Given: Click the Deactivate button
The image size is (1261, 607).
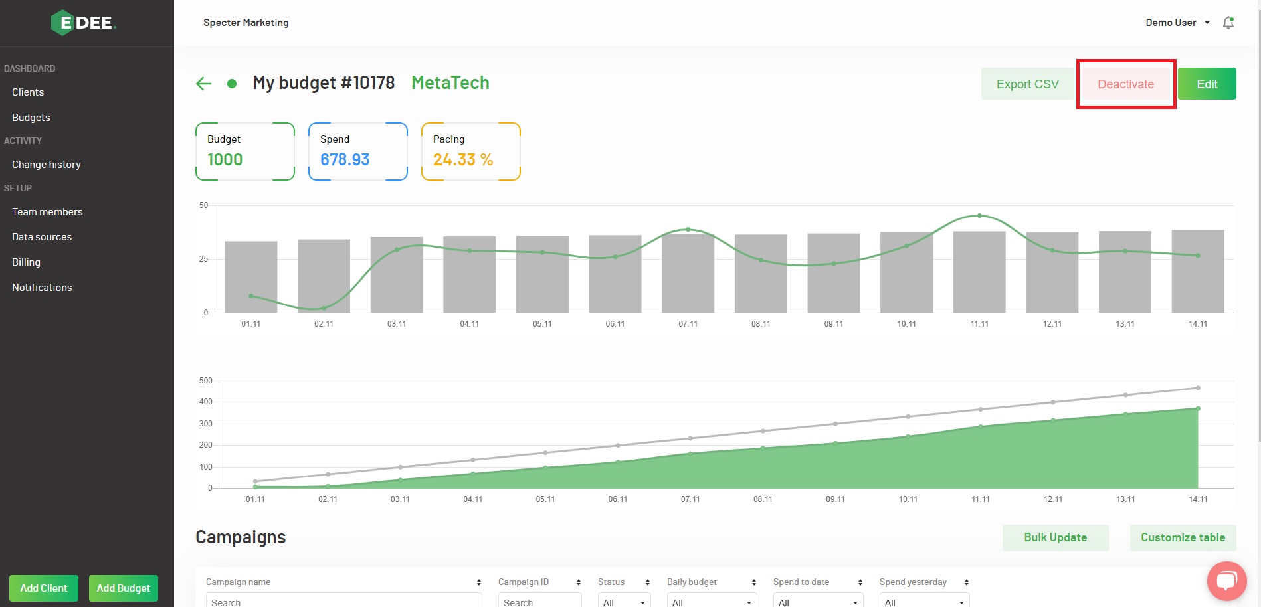Looking at the screenshot, I should (x=1125, y=84).
